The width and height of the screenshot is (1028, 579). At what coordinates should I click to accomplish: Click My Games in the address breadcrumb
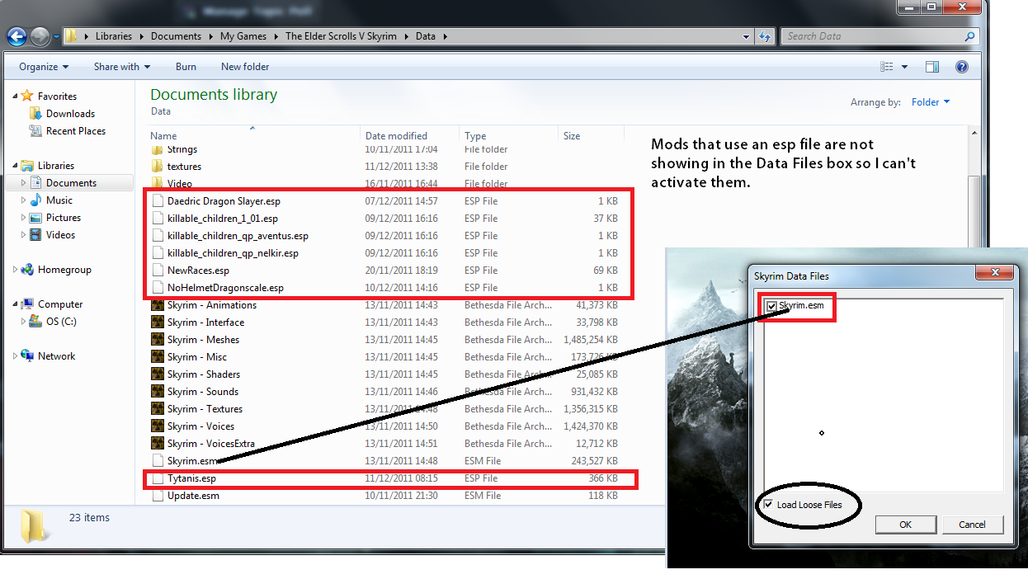pos(243,36)
